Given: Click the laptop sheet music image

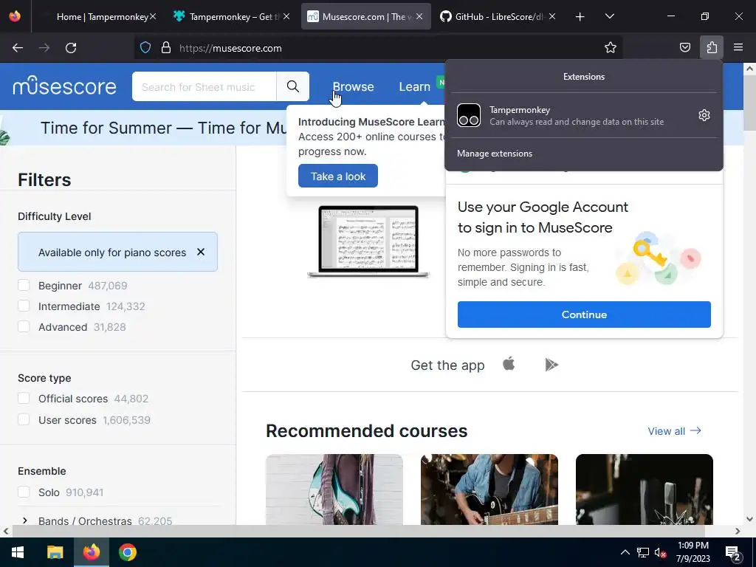Looking at the screenshot, I should [368, 241].
